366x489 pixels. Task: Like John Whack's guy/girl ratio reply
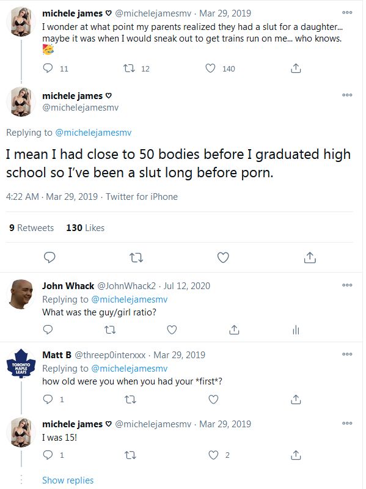171,329
